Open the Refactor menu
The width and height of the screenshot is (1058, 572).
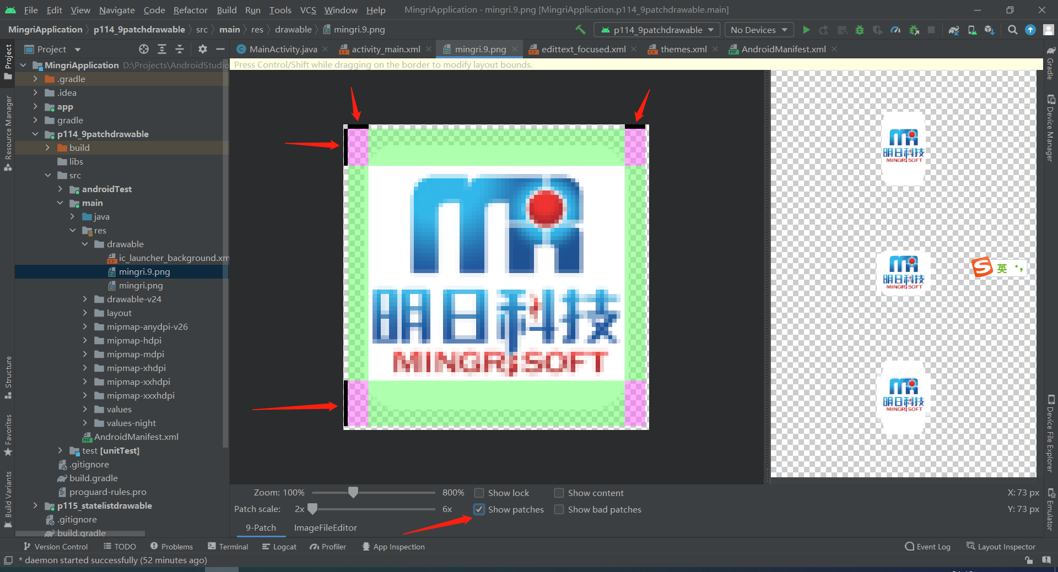(190, 10)
